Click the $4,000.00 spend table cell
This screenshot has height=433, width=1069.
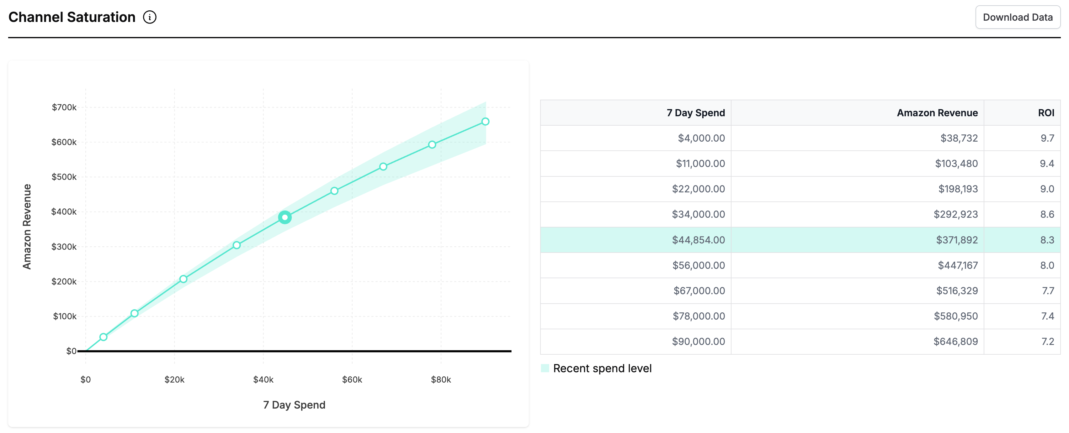click(701, 138)
